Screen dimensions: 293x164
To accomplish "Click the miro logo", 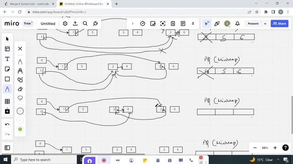I will tap(12, 24).
